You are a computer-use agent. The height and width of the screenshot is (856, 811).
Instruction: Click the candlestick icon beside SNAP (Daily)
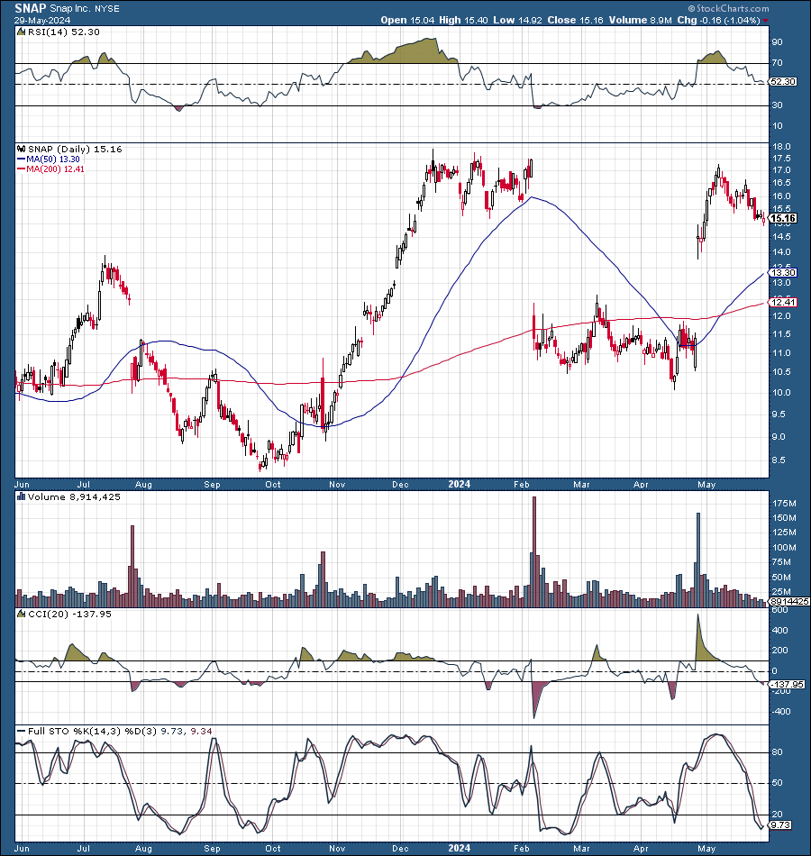[x=22, y=149]
